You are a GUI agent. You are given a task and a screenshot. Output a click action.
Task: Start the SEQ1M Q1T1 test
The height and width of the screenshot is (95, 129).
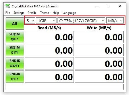(15, 50)
